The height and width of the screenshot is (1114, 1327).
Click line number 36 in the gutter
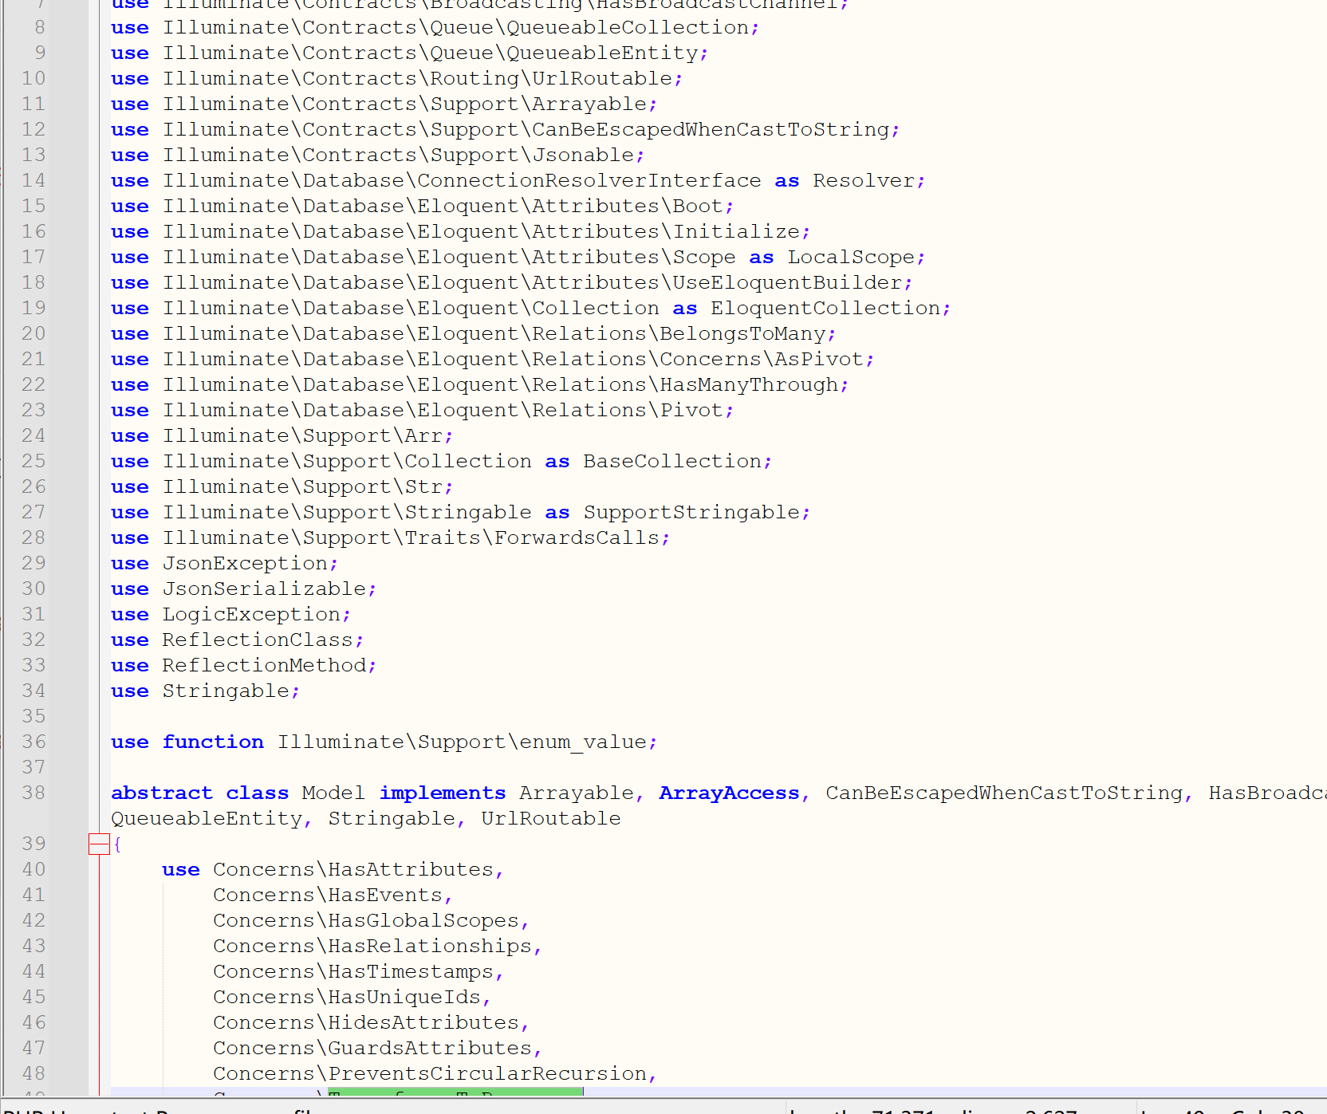point(33,742)
